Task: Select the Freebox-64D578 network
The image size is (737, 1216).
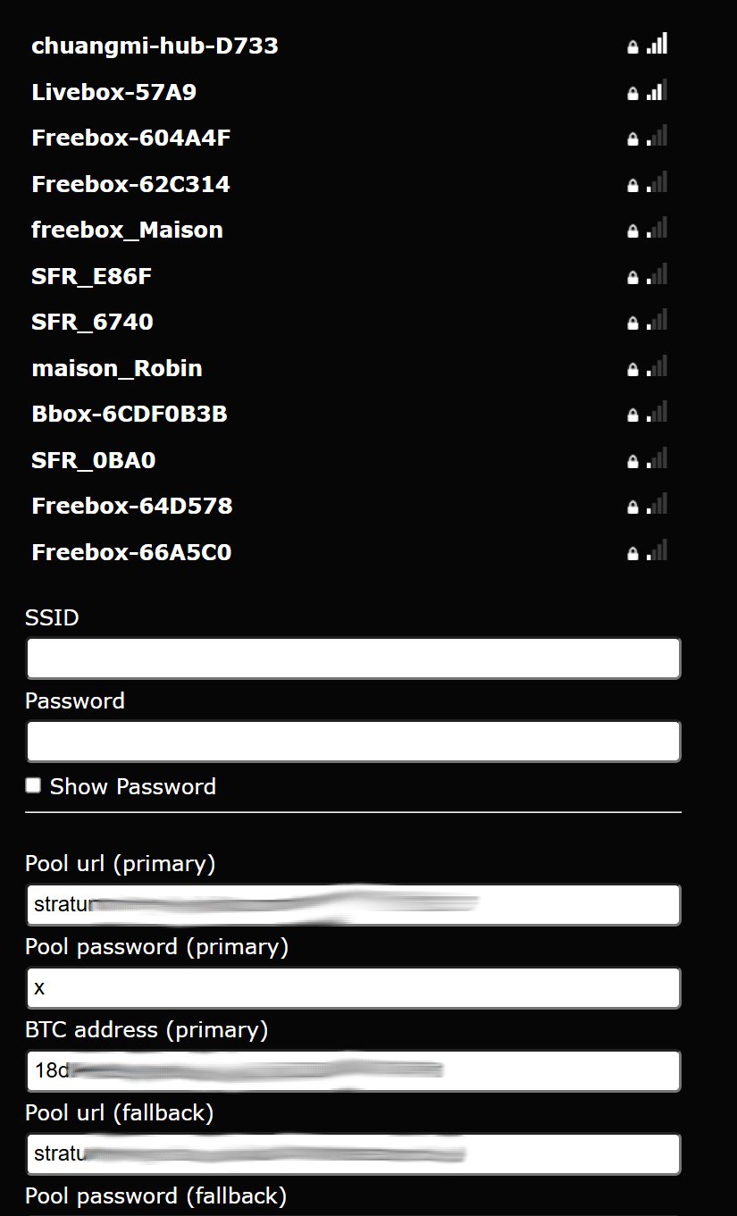Action: 131,506
